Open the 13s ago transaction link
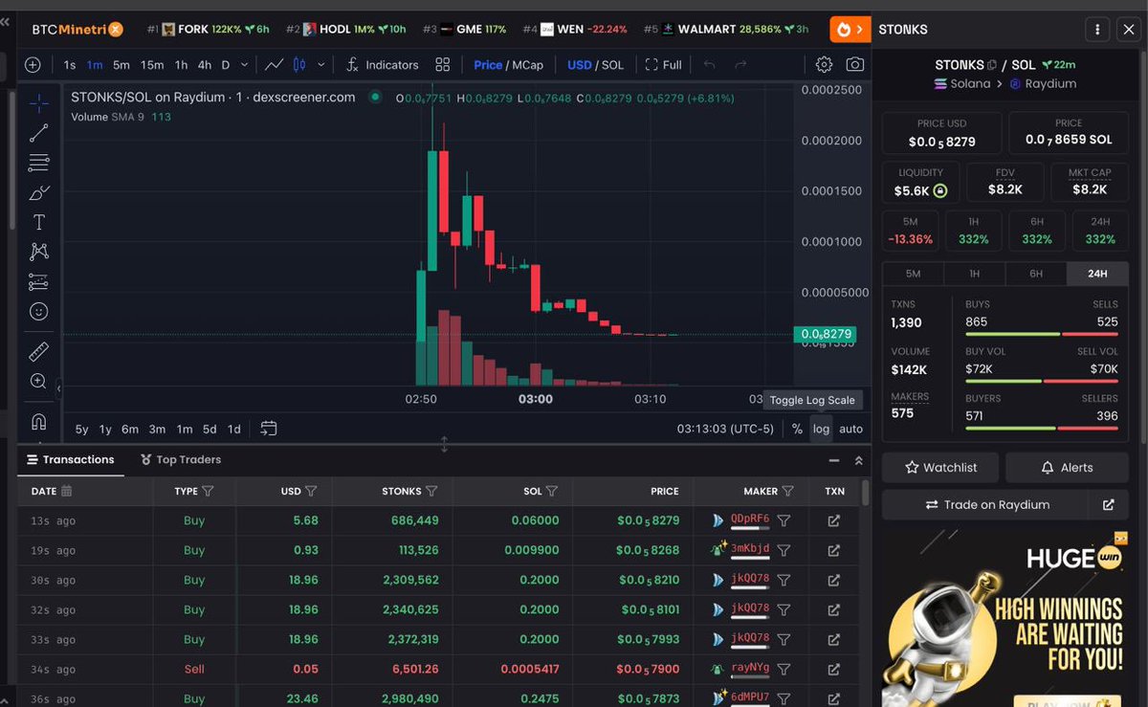This screenshot has height=707, width=1148. click(833, 521)
